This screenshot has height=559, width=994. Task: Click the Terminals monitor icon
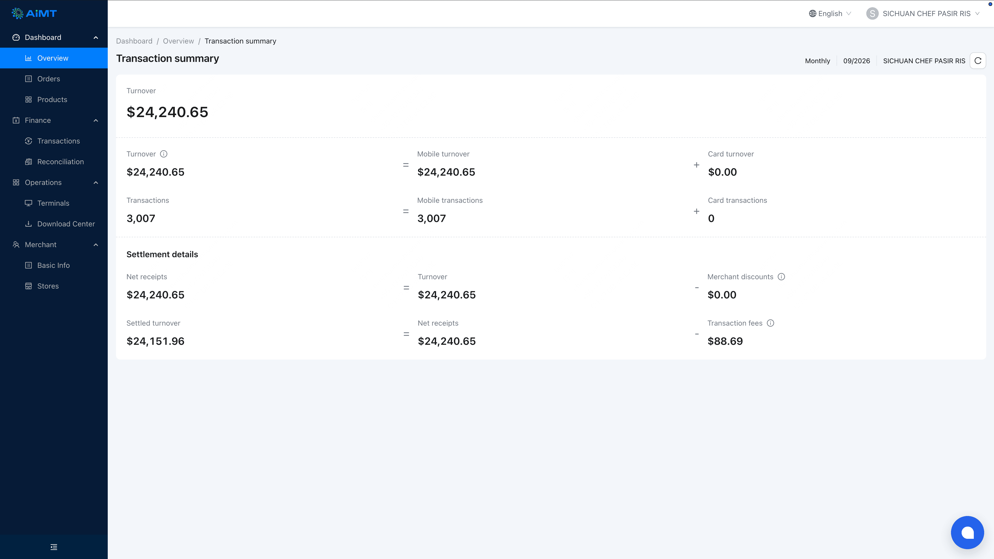tap(28, 203)
